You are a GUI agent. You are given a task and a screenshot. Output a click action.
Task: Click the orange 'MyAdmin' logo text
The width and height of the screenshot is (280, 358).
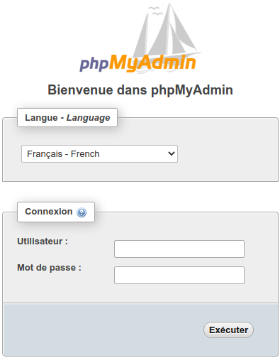coord(152,63)
